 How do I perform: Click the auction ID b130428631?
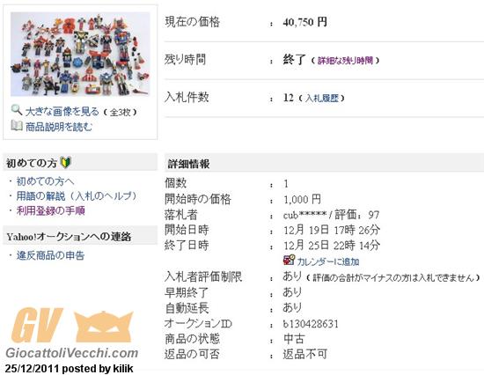click(311, 324)
